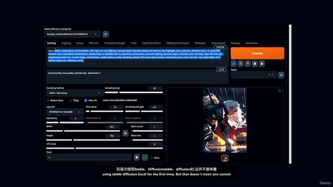Click the Width value box
The width and height of the screenshot is (333, 187).
(x=113, y=127)
